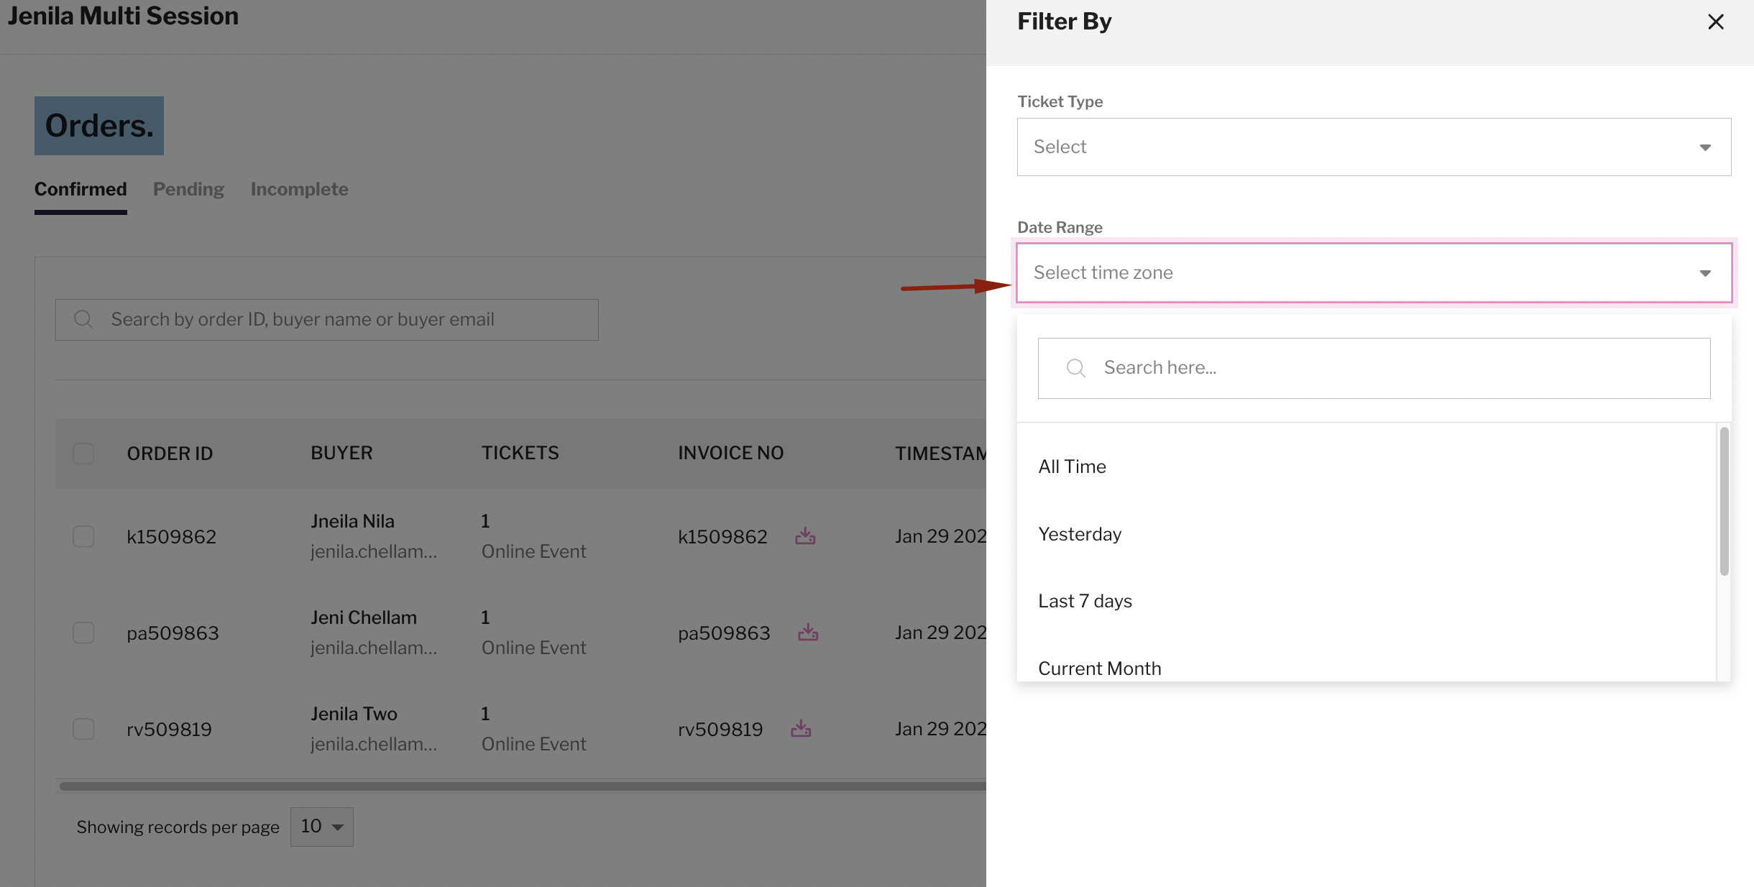Screen dimensions: 1754x887
Task: Download invoice for order pa509863
Action: click(x=808, y=633)
